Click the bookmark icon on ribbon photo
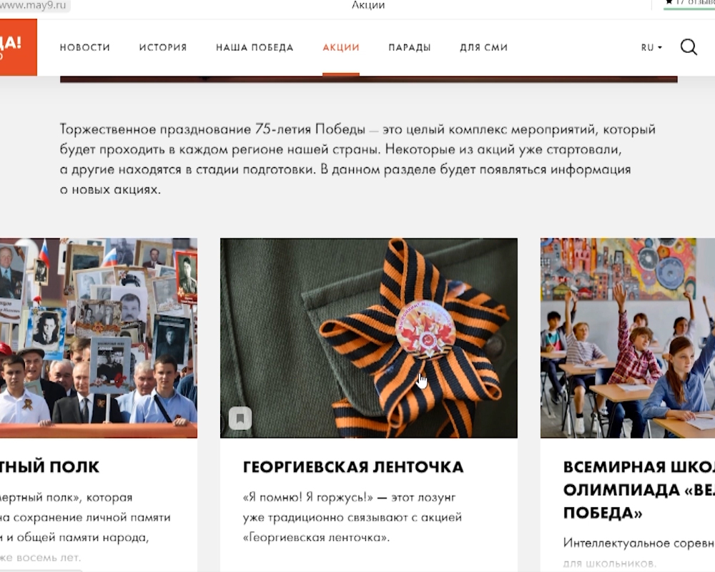The height and width of the screenshot is (572, 715). point(240,418)
